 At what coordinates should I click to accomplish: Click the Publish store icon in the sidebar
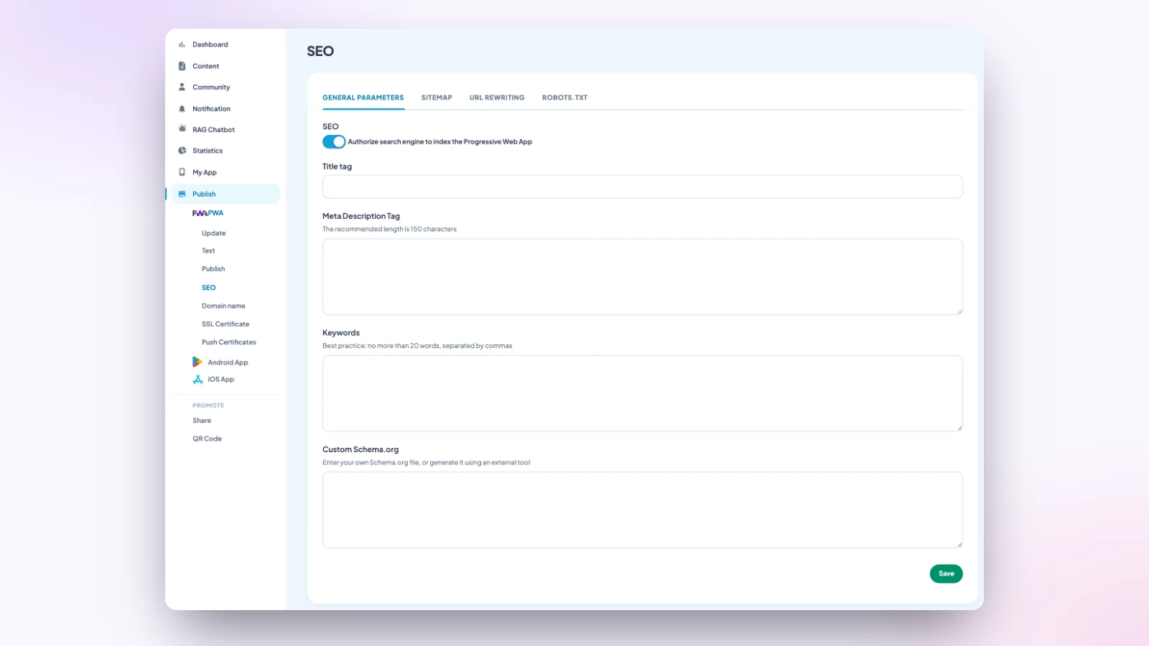[182, 194]
